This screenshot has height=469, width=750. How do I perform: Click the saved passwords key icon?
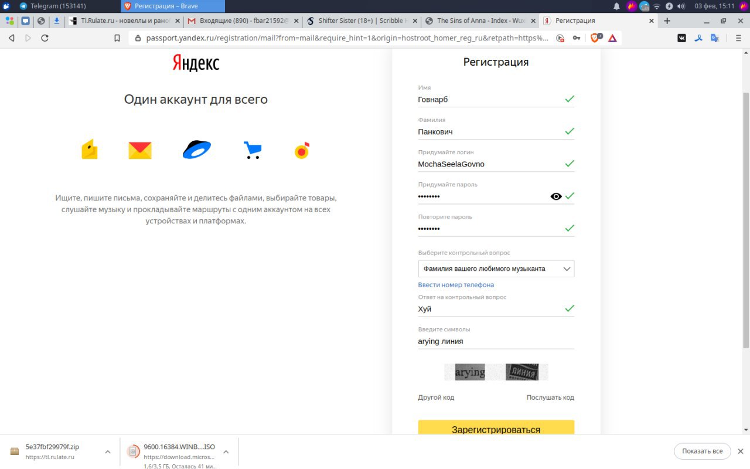tap(577, 38)
